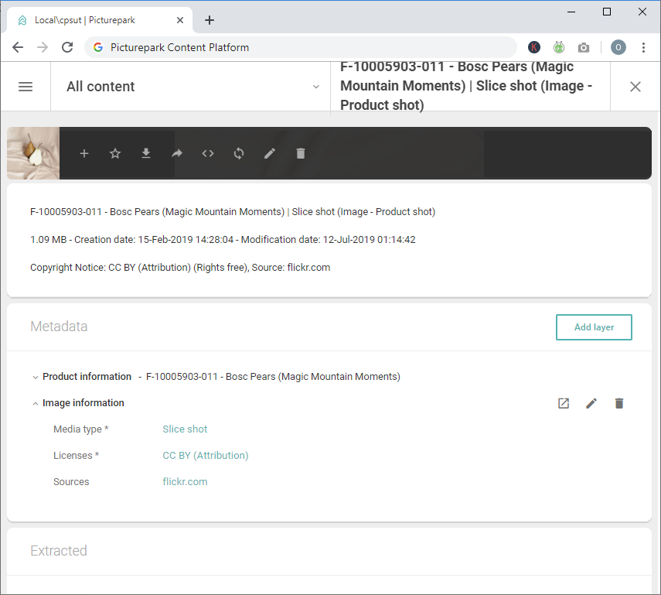Delete the Image information layer
The image size is (661, 595).
click(x=618, y=403)
